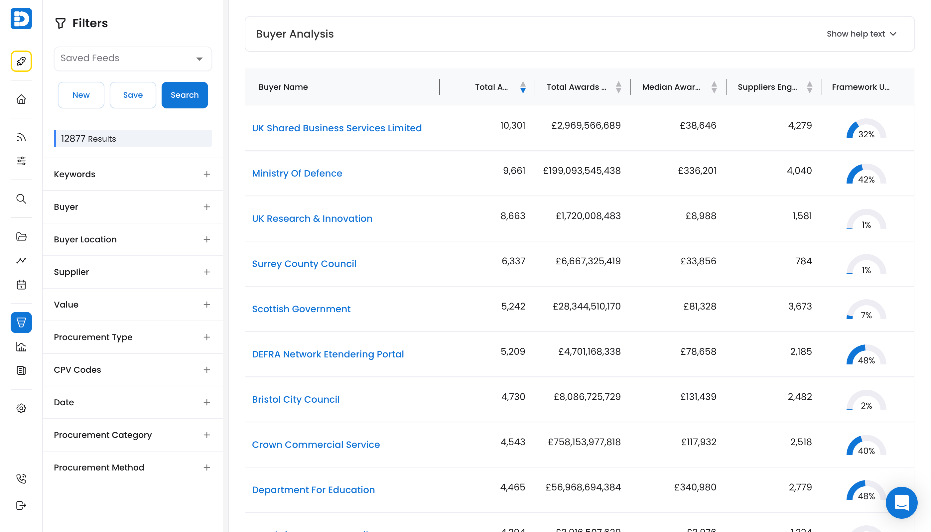The width and height of the screenshot is (931, 532).
Task: Open the chat bubble widget
Action: (x=901, y=502)
